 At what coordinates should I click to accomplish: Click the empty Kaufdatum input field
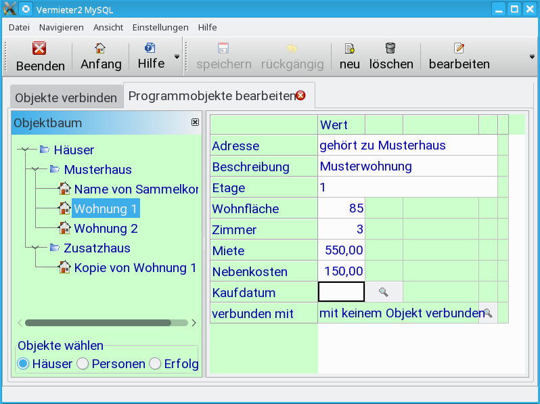click(341, 292)
